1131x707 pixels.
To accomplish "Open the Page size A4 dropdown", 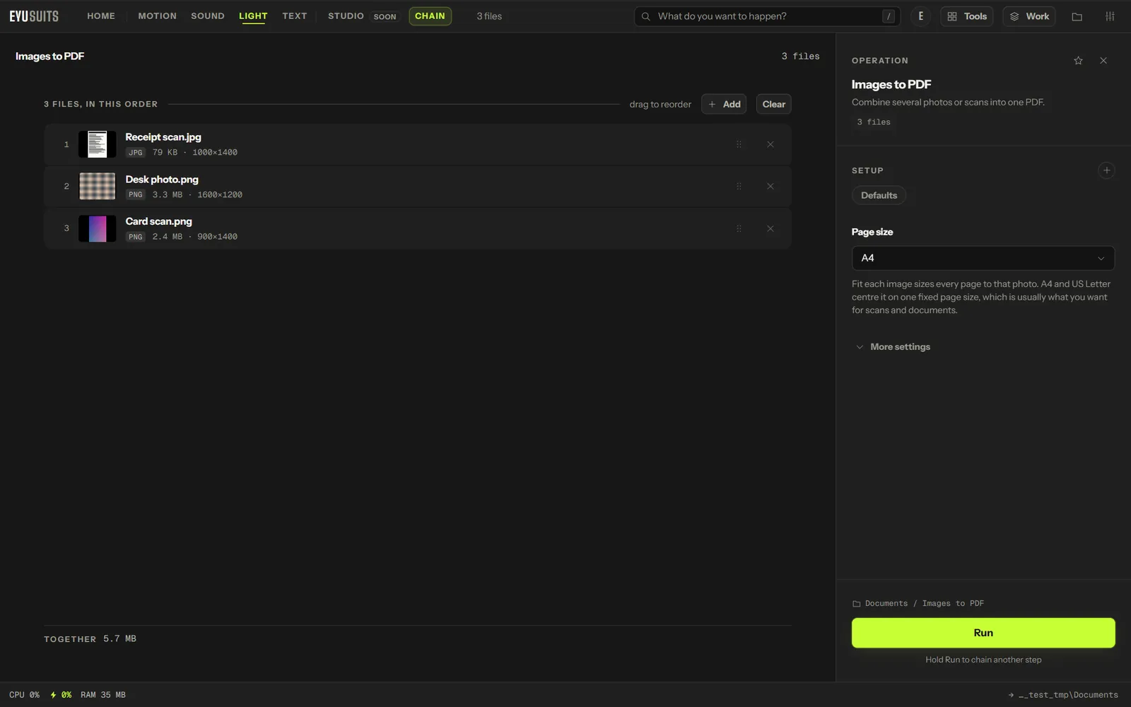I will [983, 258].
